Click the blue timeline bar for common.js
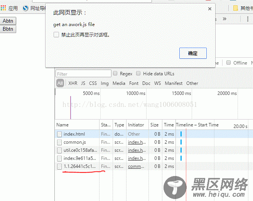Screen dimensions: 253x201 tap(181, 142)
